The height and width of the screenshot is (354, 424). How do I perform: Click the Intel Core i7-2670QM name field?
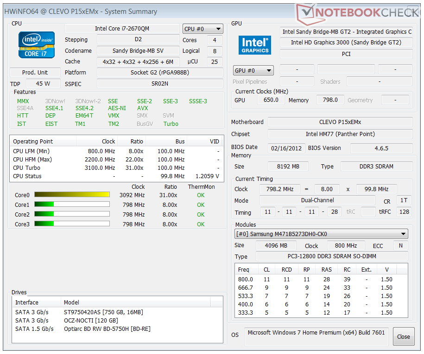pos(122,28)
